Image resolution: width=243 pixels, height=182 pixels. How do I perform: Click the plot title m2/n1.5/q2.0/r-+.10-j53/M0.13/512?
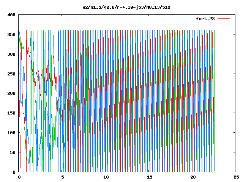coord(126,7)
